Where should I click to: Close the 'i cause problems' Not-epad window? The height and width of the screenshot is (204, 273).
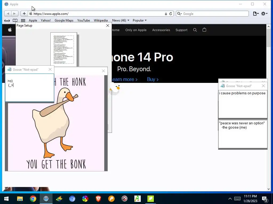[263, 86]
